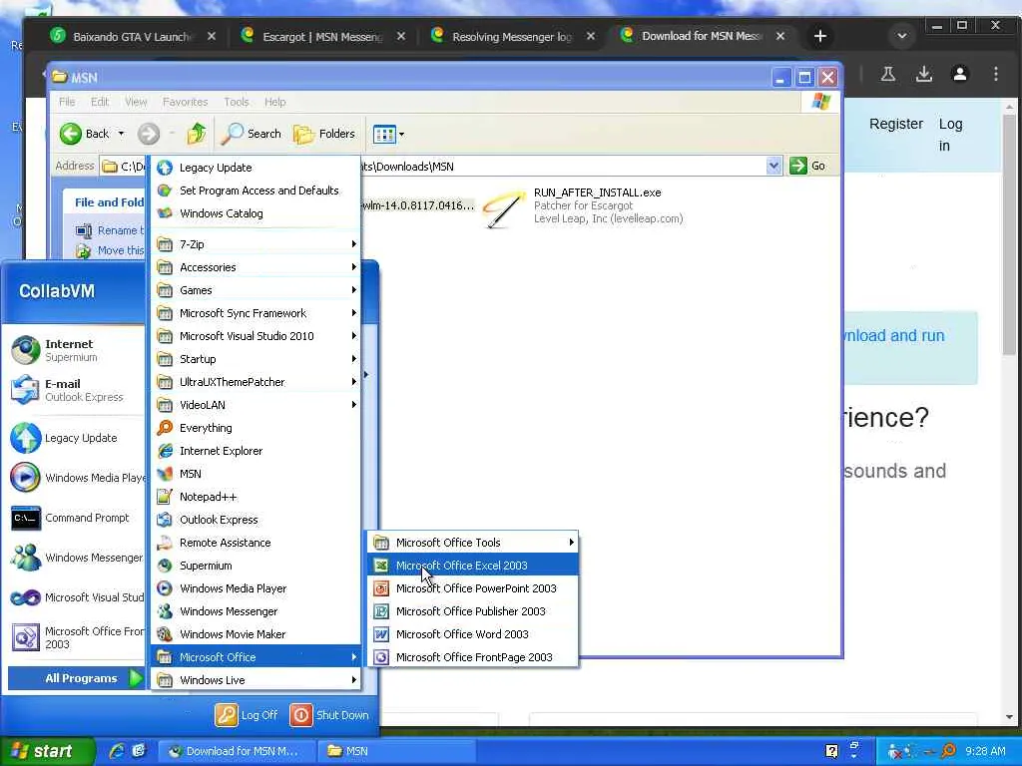1022x766 pixels.
Task: Open MSN from the programs list
Action: pos(255,474)
